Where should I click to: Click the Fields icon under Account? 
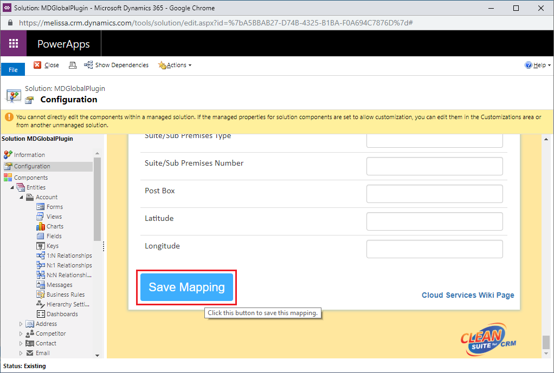pyautogui.click(x=40, y=236)
